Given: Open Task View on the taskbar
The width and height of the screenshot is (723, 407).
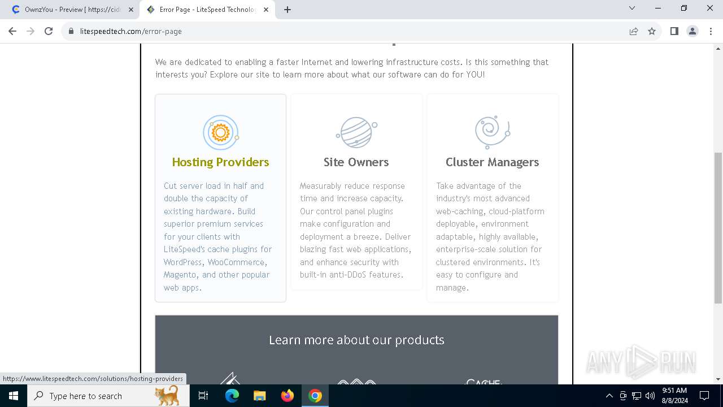Looking at the screenshot, I should click(x=203, y=396).
